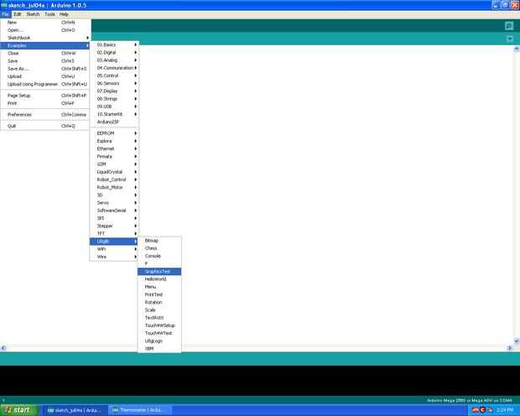Choose Page Setup in File menu
This screenshot has height=416, width=520.
coord(44,96)
